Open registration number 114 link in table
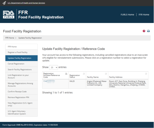The height and width of the screenshot is (128, 154). pyautogui.click(x=49, y=81)
